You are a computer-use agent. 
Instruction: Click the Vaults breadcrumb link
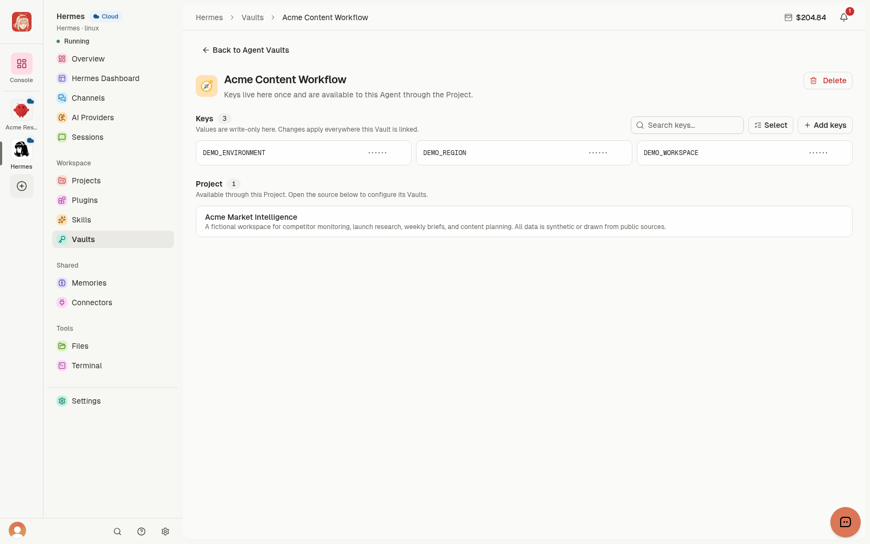click(252, 17)
